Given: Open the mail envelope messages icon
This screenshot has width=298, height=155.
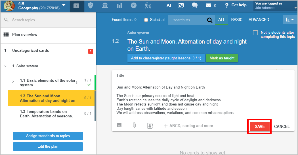Looking at the screenshot, I should [209, 5].
